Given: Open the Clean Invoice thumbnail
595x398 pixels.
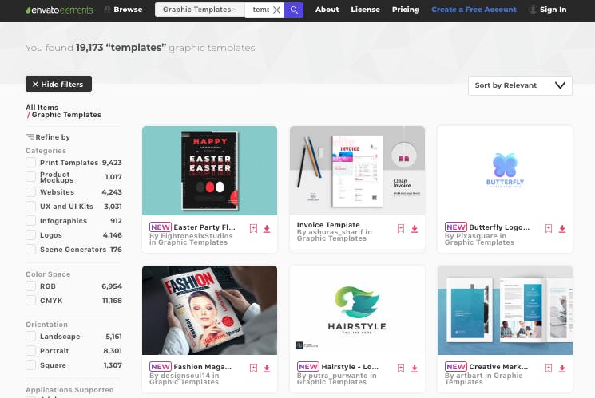Looking at the screenshot, I should pyautogui.click(x=357, y=171).
